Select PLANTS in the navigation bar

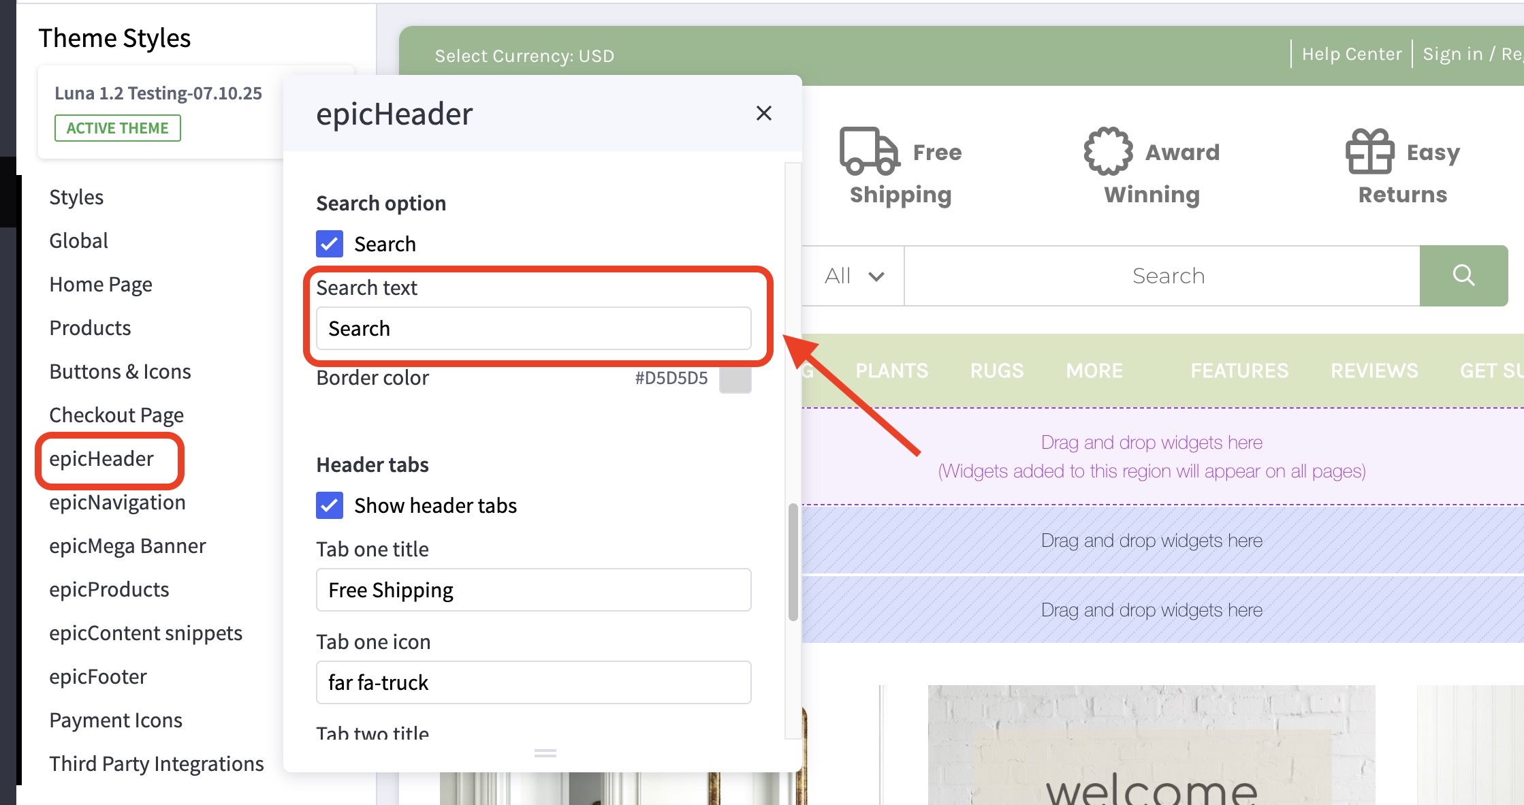pos(891,370)
